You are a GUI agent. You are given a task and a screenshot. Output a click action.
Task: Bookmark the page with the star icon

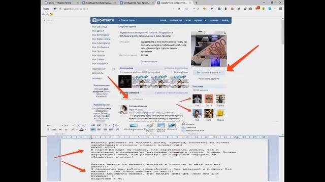point(245,9)
